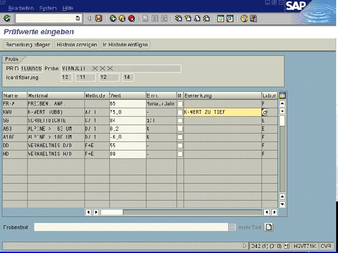Tick the M checkbox for A1AF row
This screenshot has height=253, width=338.
click(180, 137)
